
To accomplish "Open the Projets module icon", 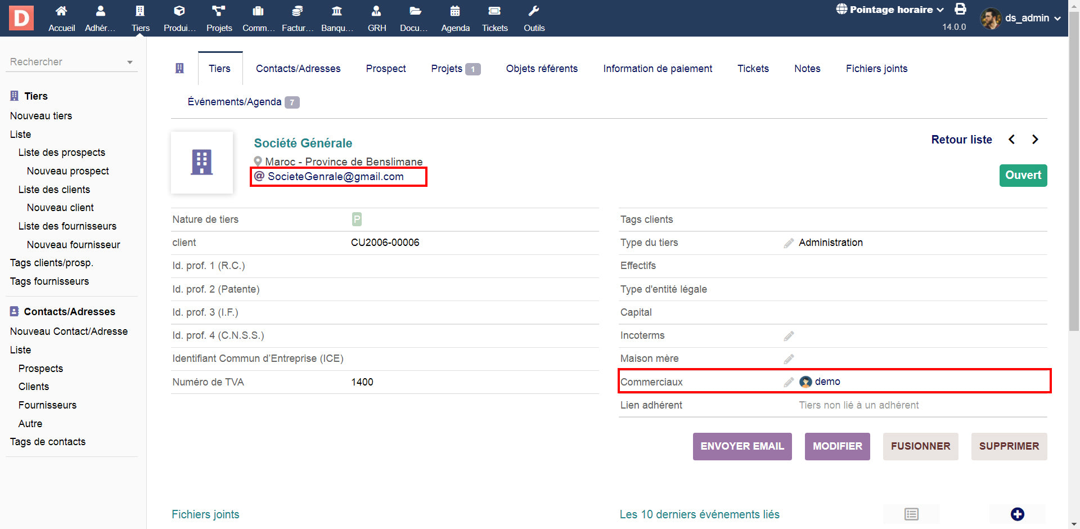I will 219,11.
